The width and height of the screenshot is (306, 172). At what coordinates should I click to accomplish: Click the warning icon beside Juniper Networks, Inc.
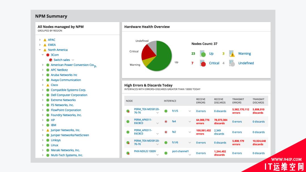(x=48, y=130)
